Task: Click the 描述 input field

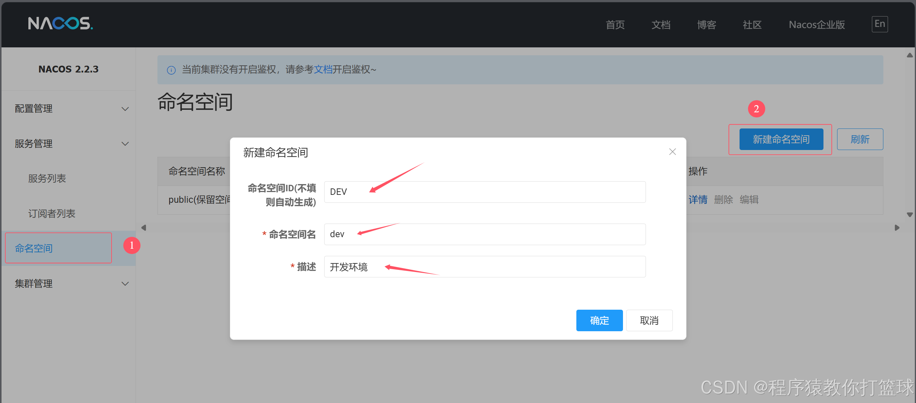Action: tap(484, 266)
